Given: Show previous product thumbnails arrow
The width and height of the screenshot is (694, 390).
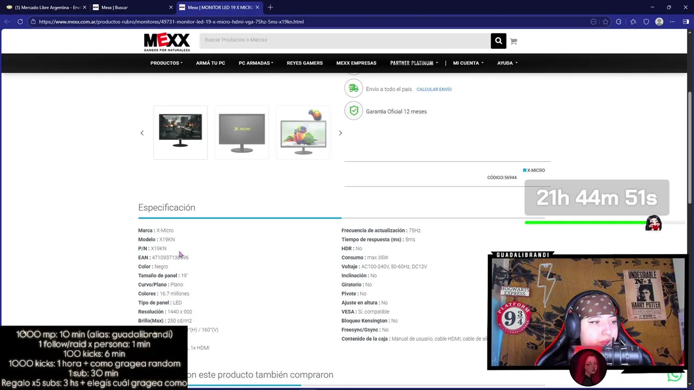Looking at the screenshot, I should point(142,133).
